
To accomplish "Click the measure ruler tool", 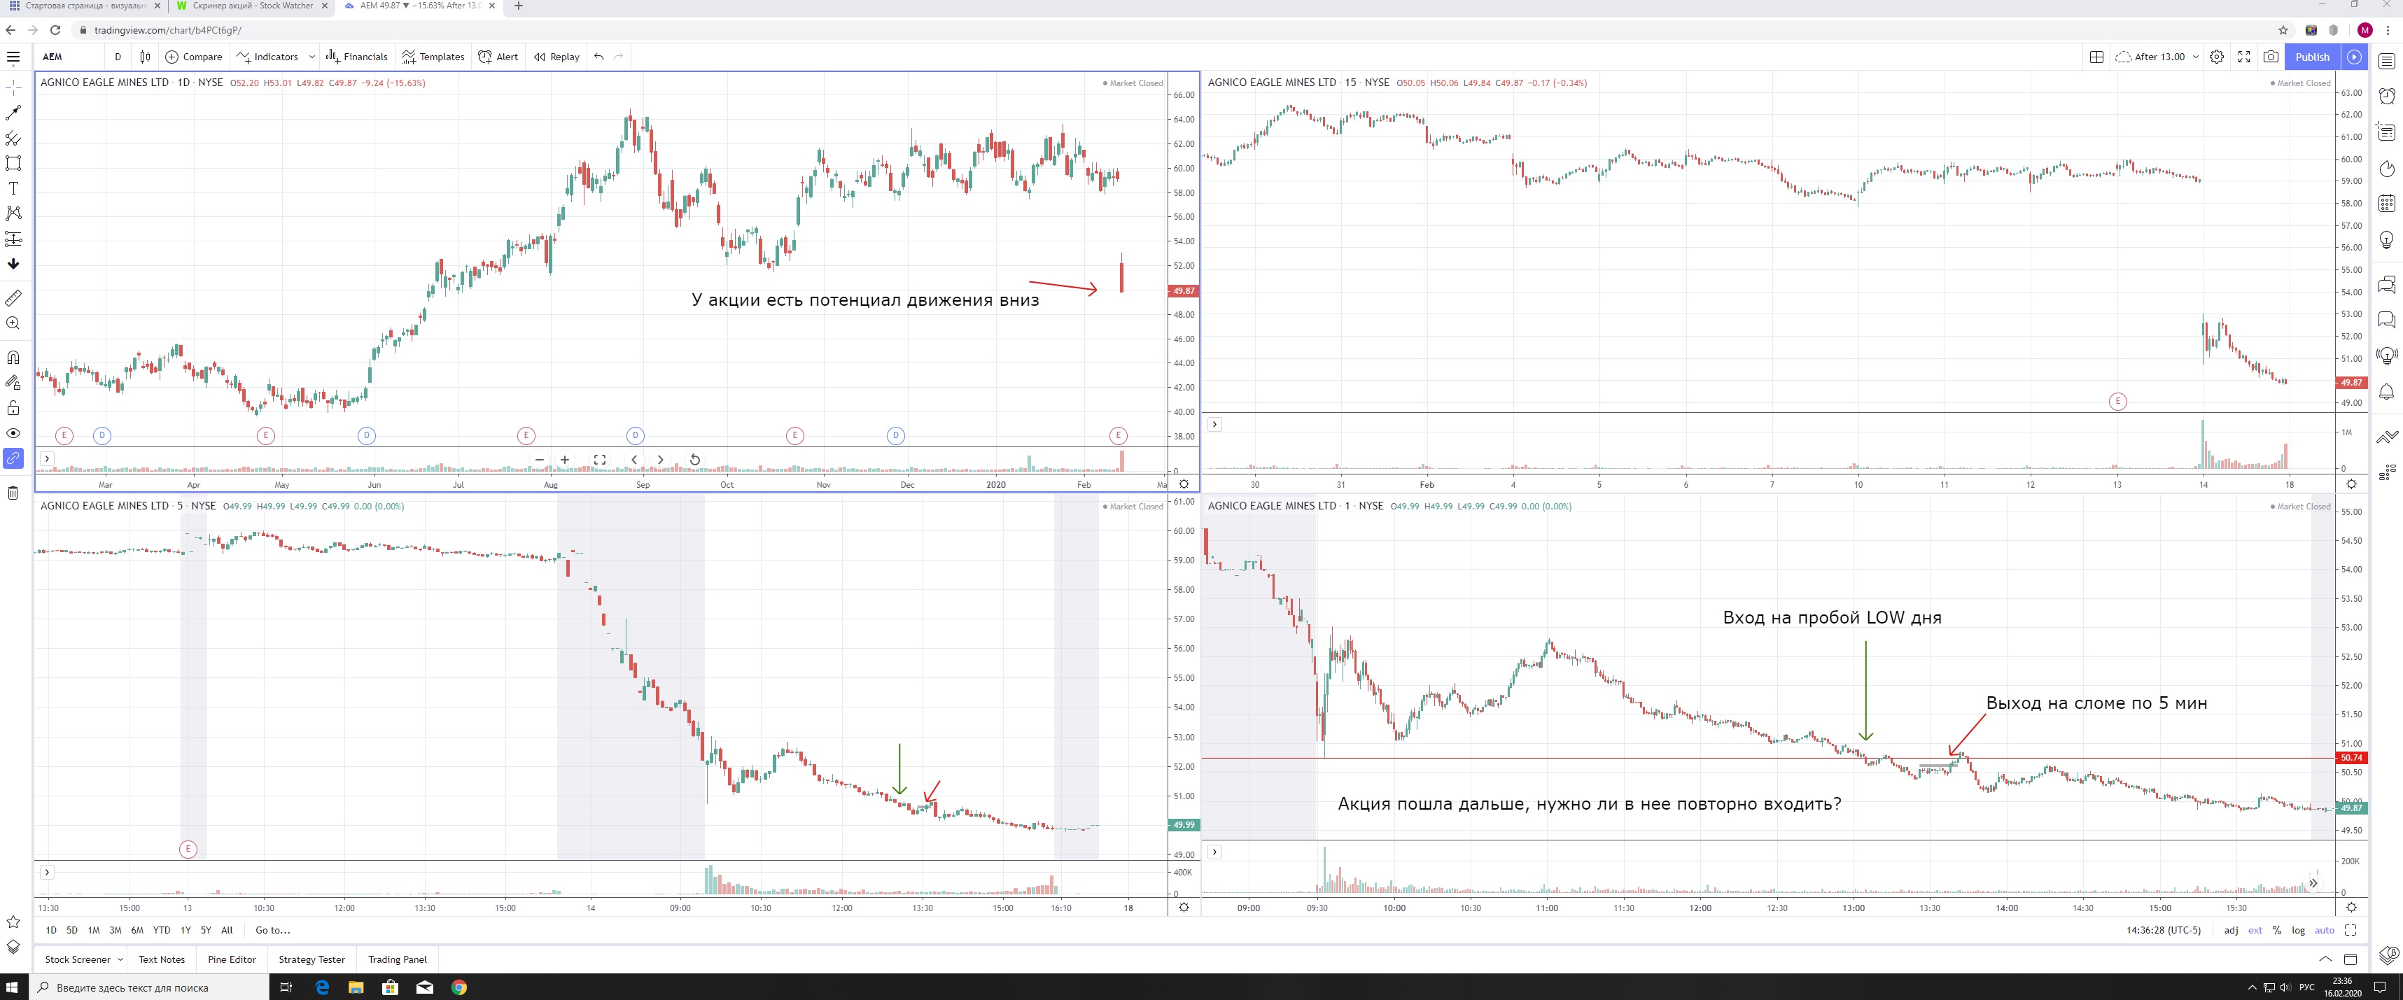I will coord(13,299).
